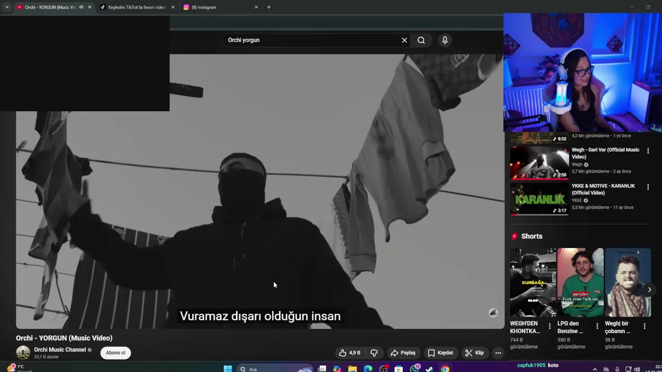Viewport: 662px width, 372px height.
Task: Mute the YouTube tab via speaker icon
Action: (x=81, y=7)
